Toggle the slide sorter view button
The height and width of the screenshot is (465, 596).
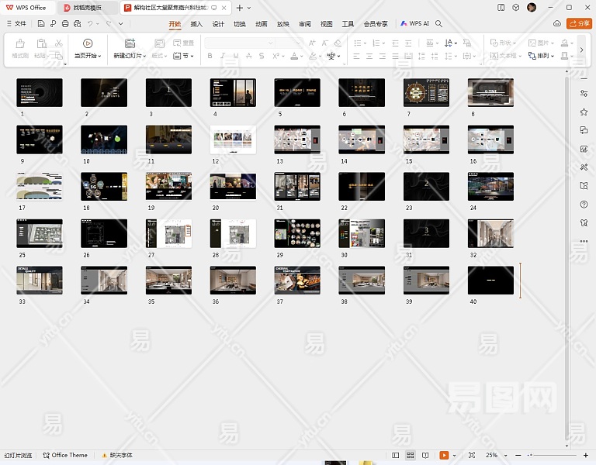(411, 455)
